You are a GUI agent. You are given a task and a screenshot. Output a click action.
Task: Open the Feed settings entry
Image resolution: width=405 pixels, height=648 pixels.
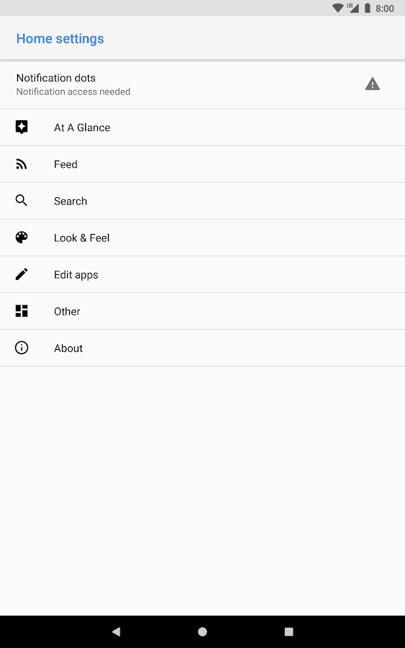[202, 164]
